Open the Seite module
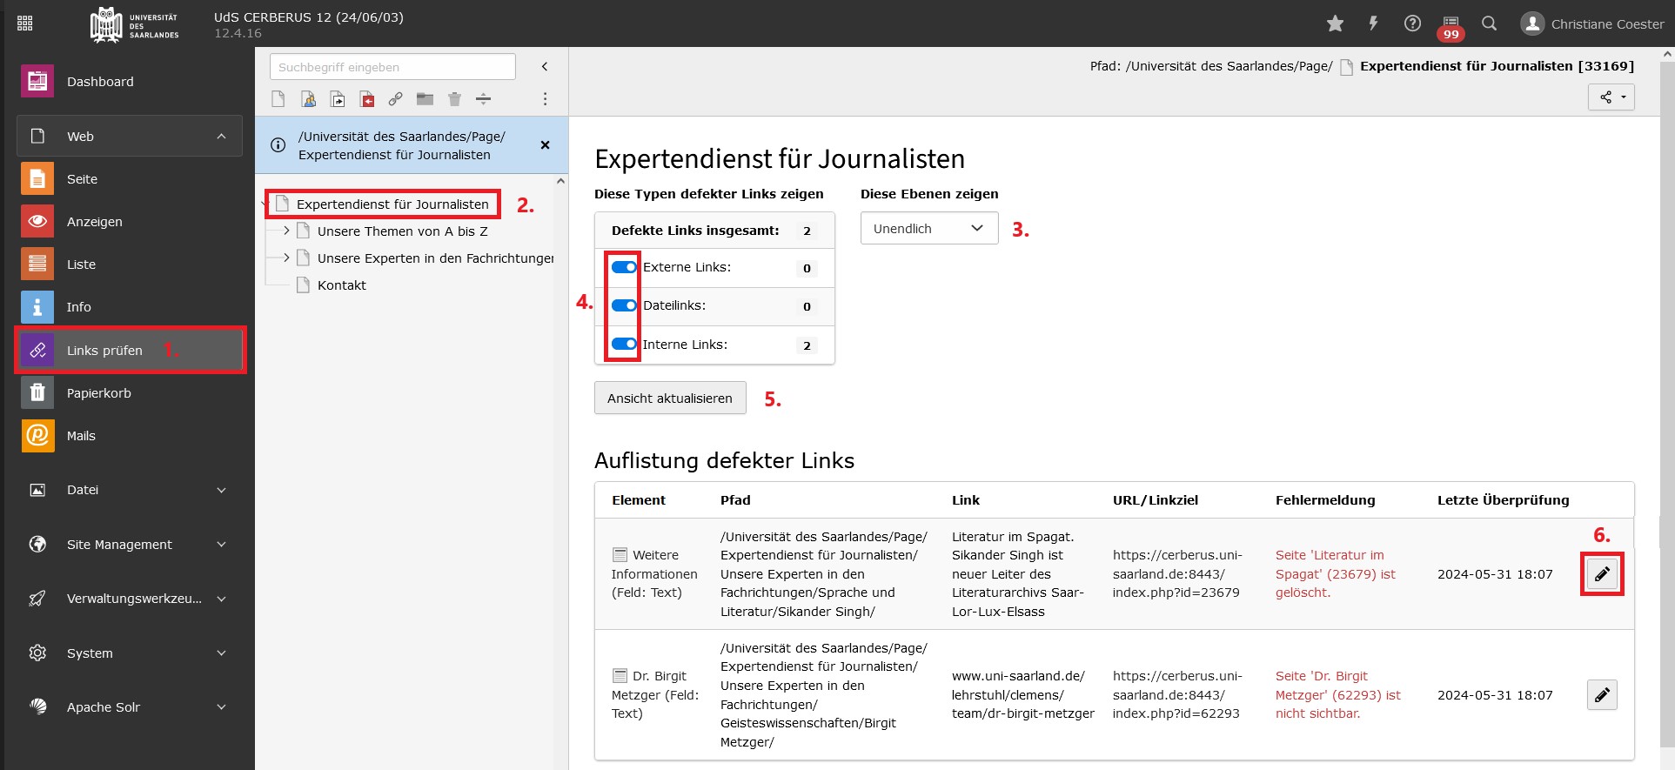The height and width of the screenshot is (770, 1675). point(130,179)
